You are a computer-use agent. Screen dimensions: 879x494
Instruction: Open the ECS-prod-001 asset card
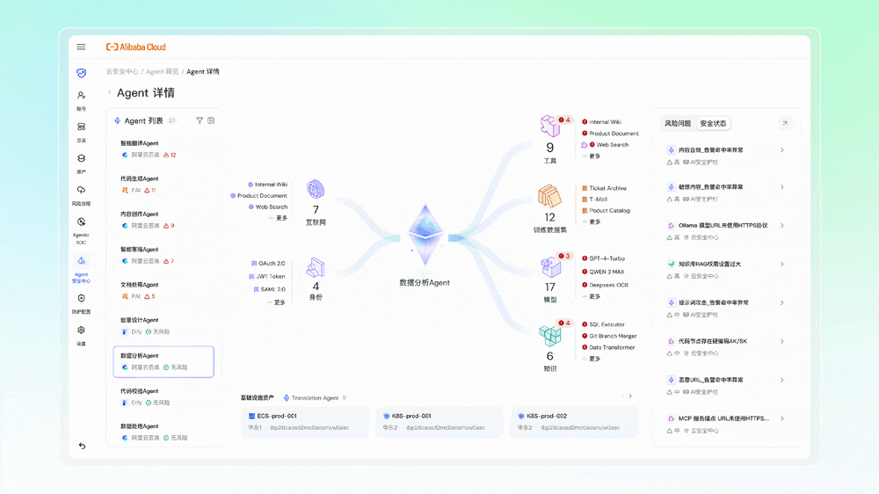click(305, 422)
